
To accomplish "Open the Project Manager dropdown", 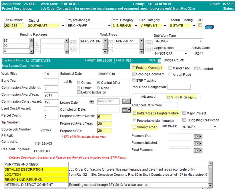I will [109, 26].
